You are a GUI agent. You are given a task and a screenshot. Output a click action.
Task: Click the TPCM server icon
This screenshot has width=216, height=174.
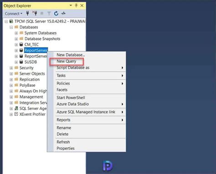[x=11, y=21]
